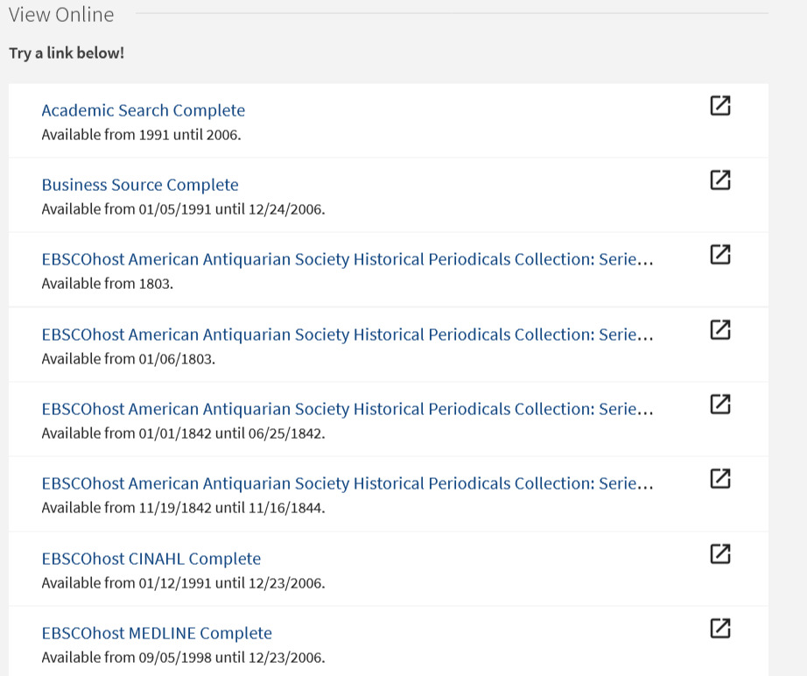Follow the Business Source Complete link
807x676 pixels.
(140, 185)
